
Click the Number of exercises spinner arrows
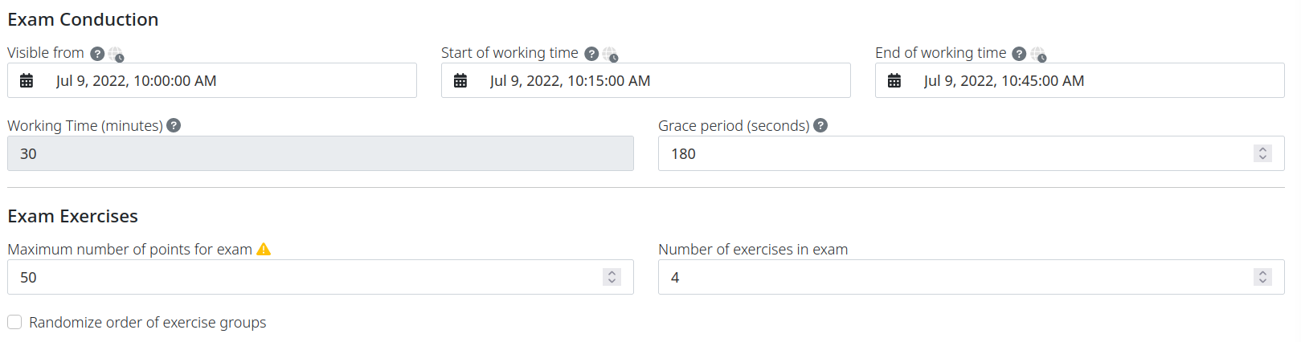click(1262, 277)
